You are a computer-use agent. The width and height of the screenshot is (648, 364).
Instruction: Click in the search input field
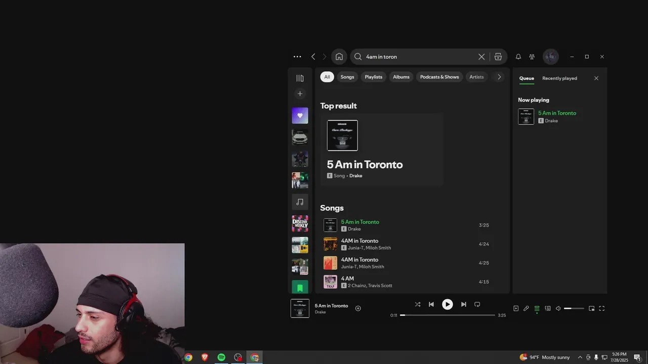pyautogui.click(x=419, y=57)
